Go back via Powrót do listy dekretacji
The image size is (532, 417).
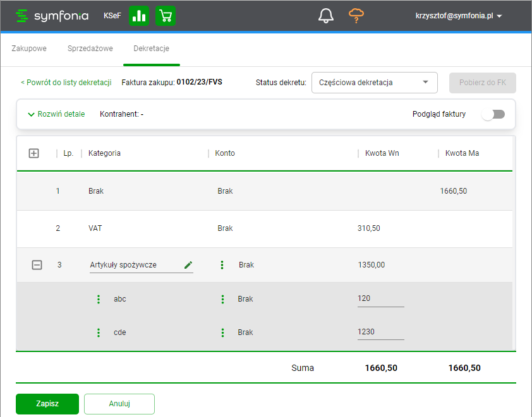[x=66, y=82]
